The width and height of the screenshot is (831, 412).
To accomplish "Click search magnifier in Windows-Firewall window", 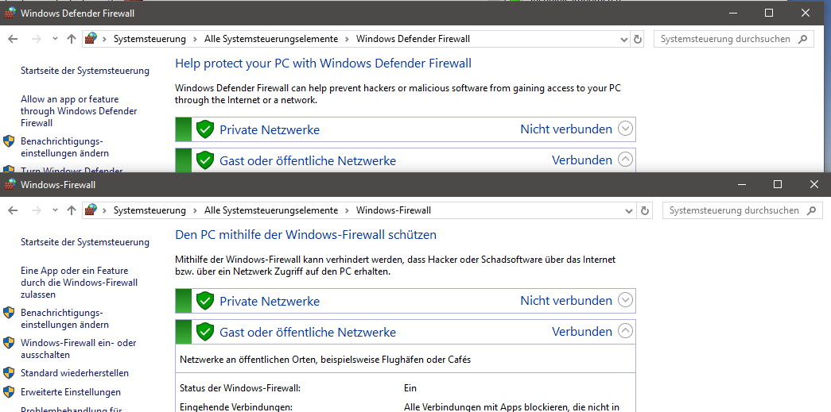I will click(x=811, y=210).
